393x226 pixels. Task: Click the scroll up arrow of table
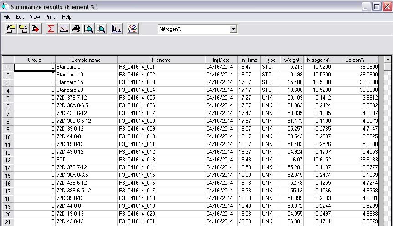click(x=388, y=60)
